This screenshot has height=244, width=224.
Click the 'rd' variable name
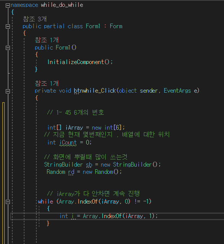click(x=71, y=172)
